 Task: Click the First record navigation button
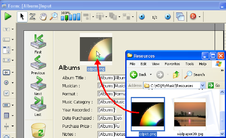(x=38, y=44)
